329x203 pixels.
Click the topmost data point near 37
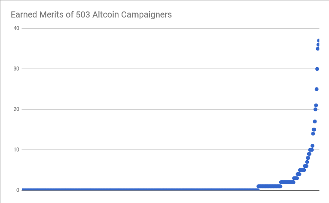tap(318, 41)
